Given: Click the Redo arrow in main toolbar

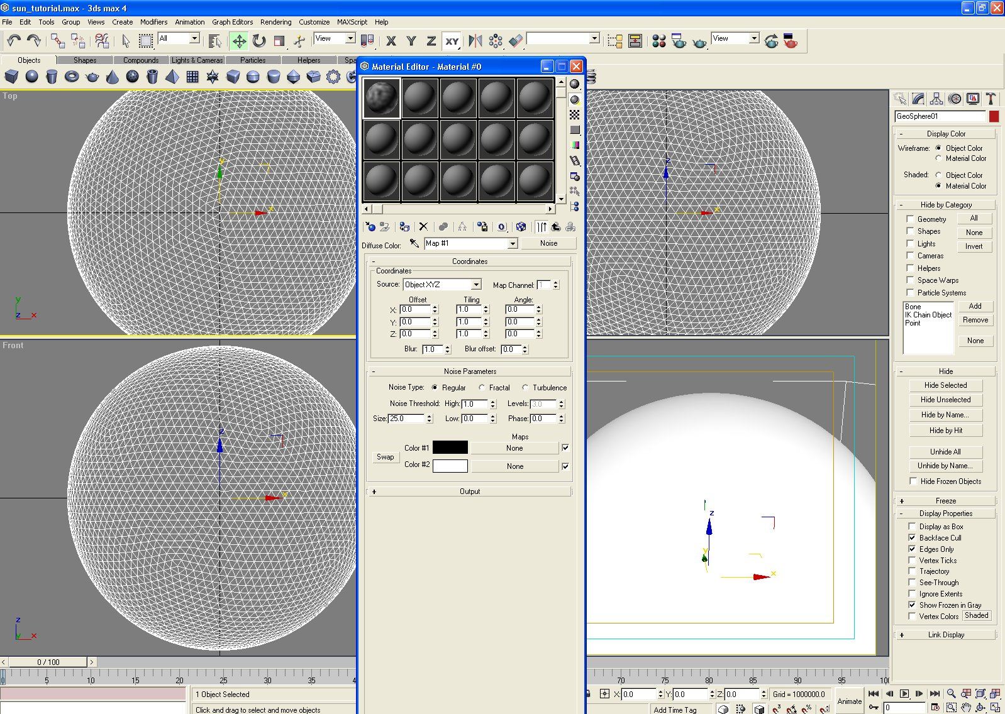Looking at the screenshot, I should (34, 41).
